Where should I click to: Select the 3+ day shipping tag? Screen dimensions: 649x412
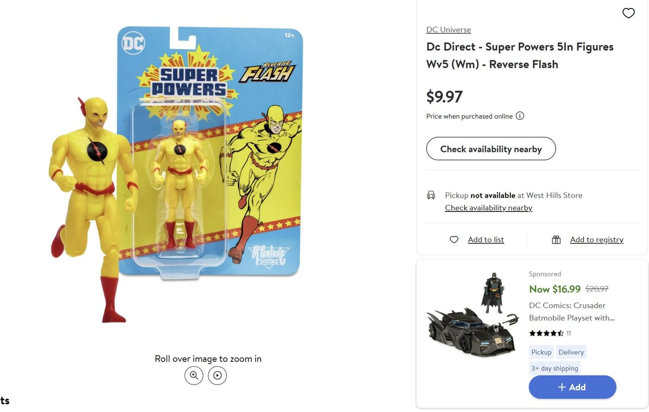[x=554, y=368]
